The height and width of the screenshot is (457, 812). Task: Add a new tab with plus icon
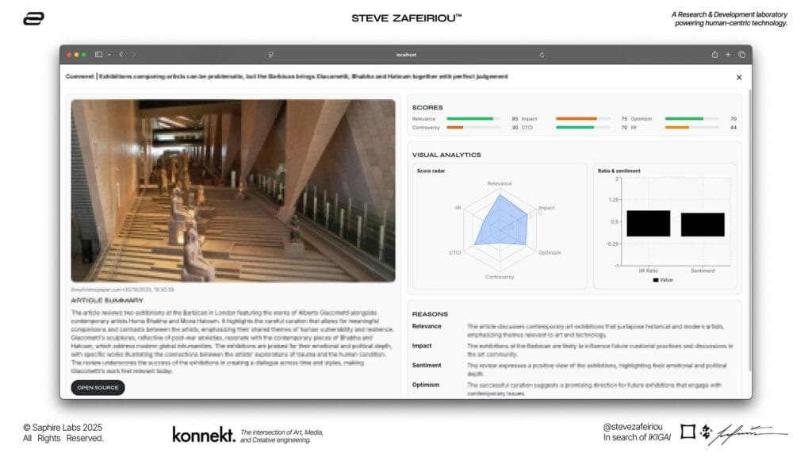pos(728,55)
